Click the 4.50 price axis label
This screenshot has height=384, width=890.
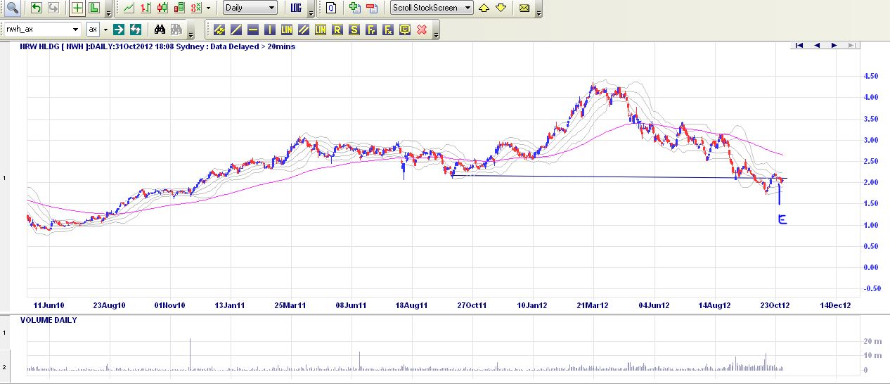[872, 76]
